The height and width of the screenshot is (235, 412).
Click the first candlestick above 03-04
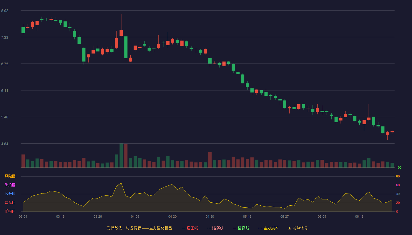click(23, 30)
